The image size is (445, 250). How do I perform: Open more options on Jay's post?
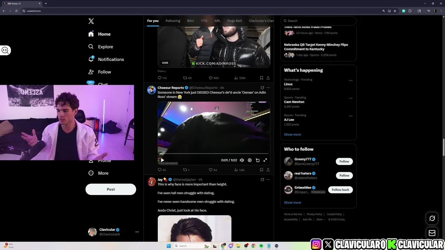[268, 180]
